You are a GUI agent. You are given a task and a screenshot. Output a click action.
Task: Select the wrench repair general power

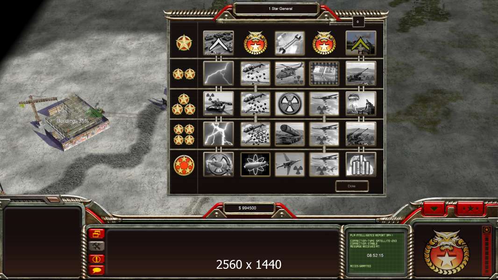point(289,43)
